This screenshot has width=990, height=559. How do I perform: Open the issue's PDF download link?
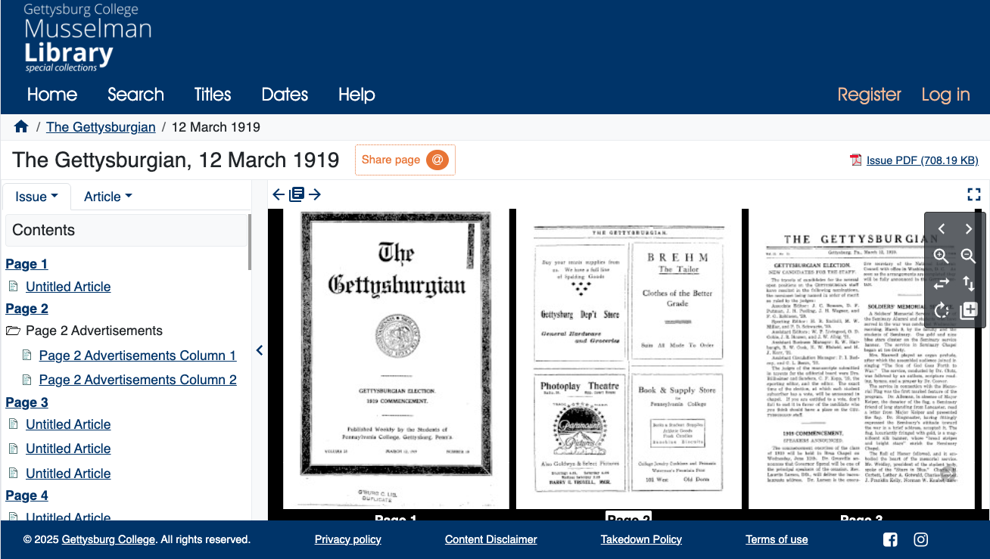click(x=923, y=160)
